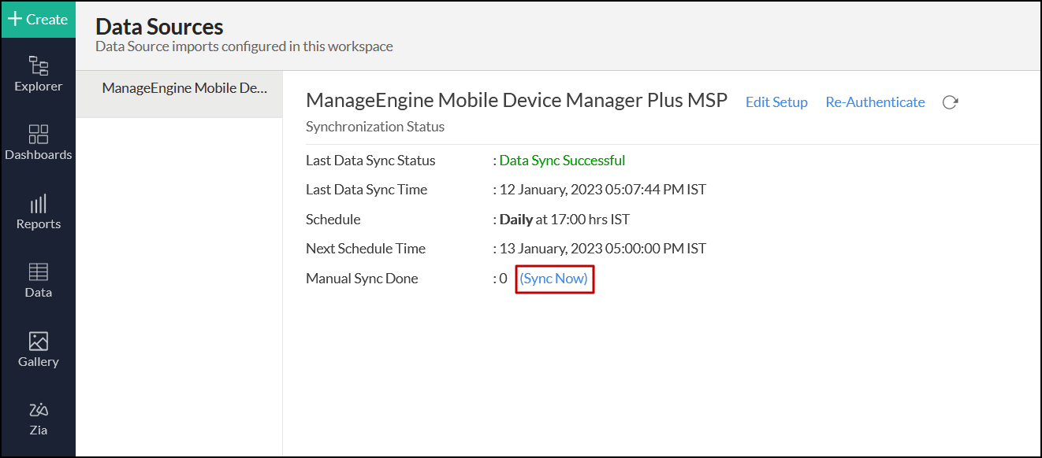Click the Data Sources page heading

pos(159,27)
